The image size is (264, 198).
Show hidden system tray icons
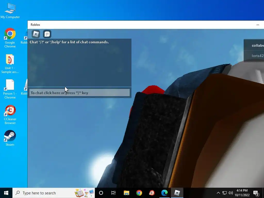pyautogui.click(x=218, y=193)
